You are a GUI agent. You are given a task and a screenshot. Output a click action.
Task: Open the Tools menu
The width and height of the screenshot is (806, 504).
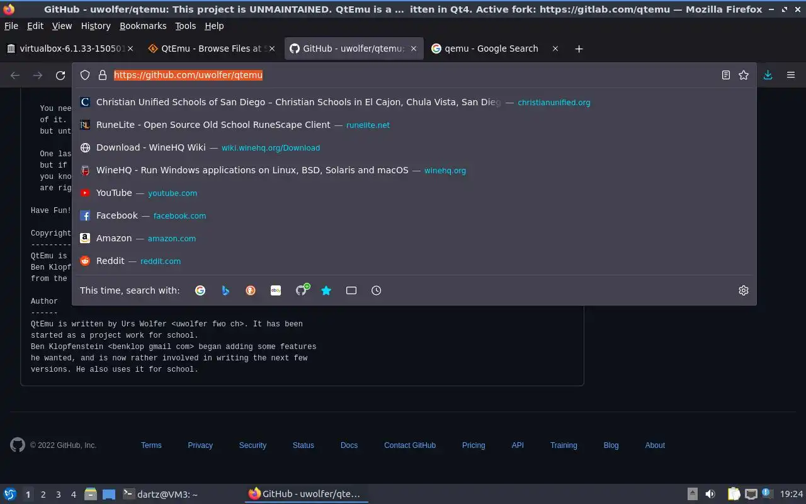186,26
